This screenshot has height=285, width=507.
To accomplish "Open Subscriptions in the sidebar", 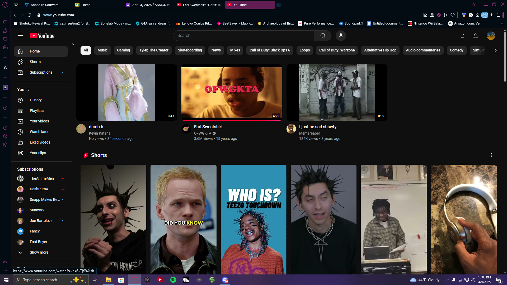I will pos(41,72).
